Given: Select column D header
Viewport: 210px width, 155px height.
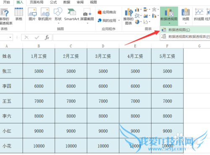Looking at the screenshot, I should [103, 46].
